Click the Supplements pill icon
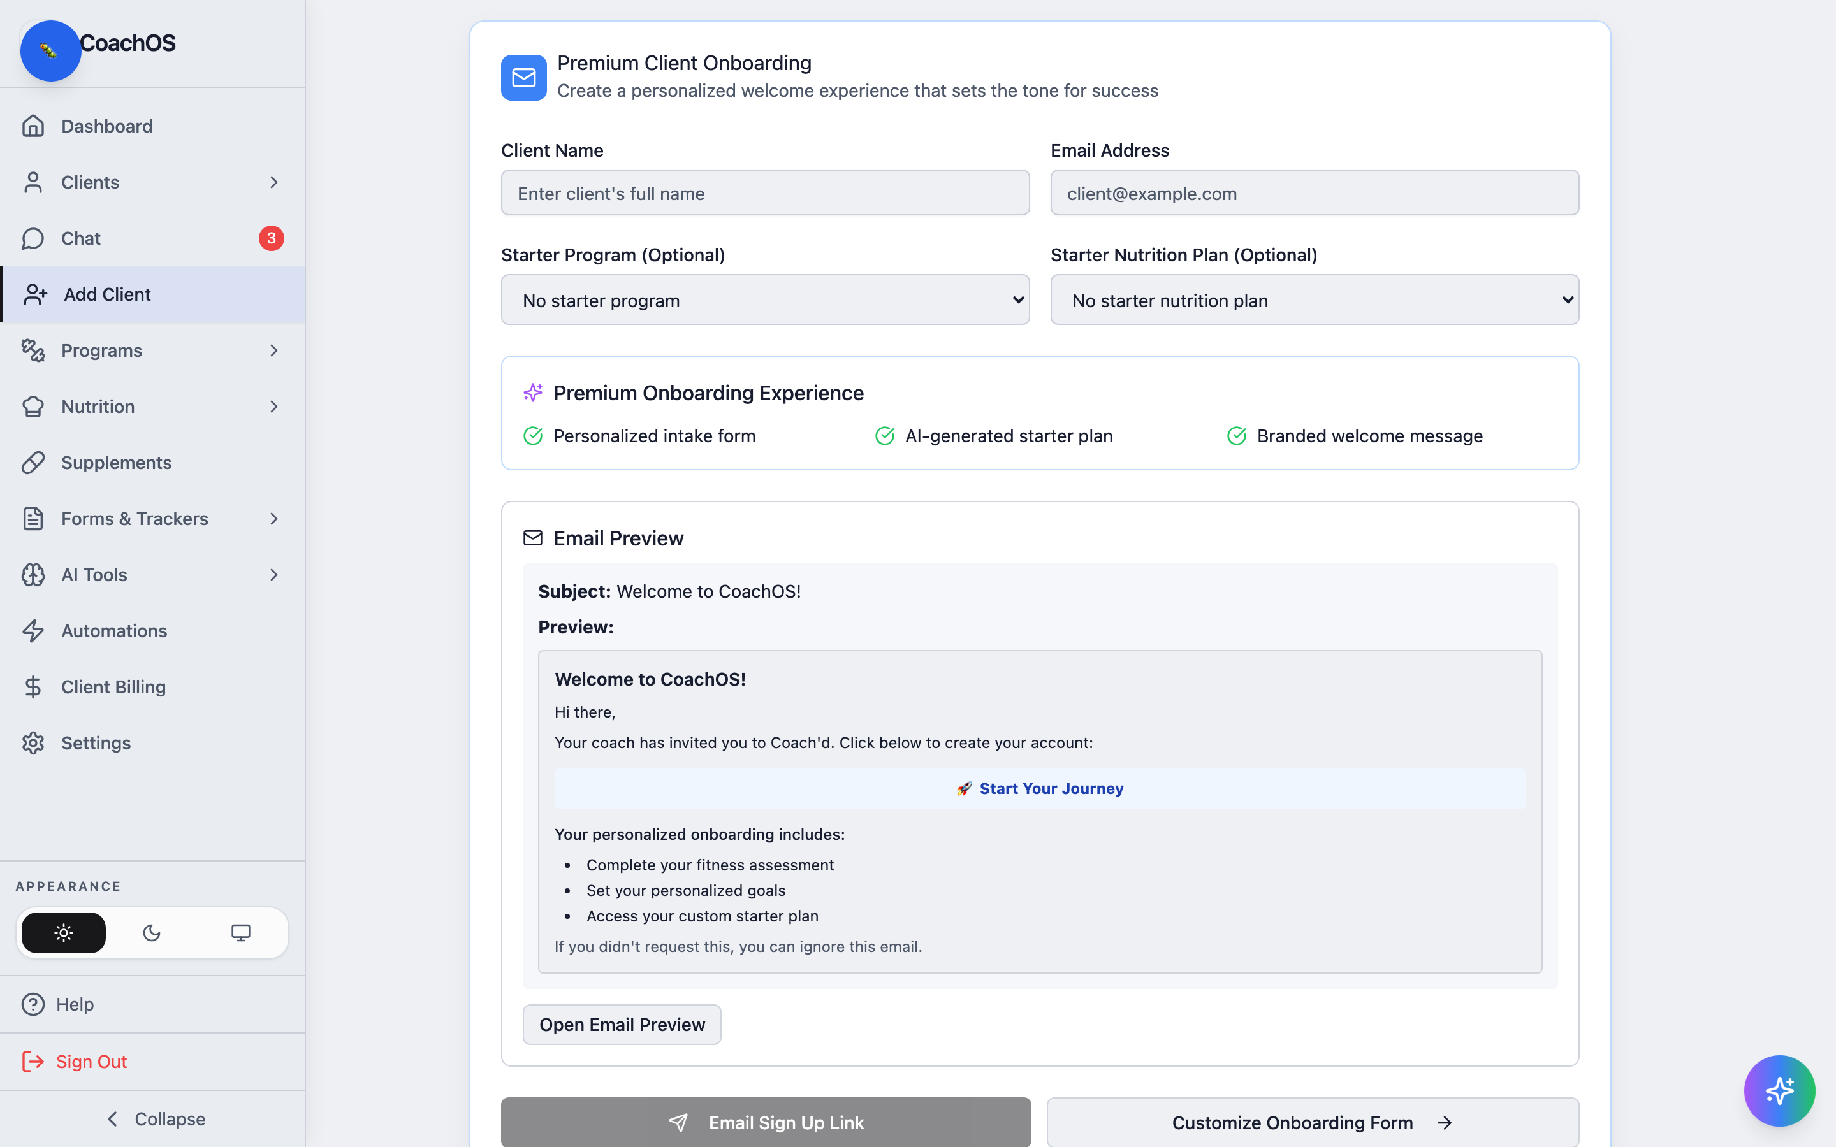Screen dimensions: 1836x1147 pyautogui.click(x=33, y=463)
